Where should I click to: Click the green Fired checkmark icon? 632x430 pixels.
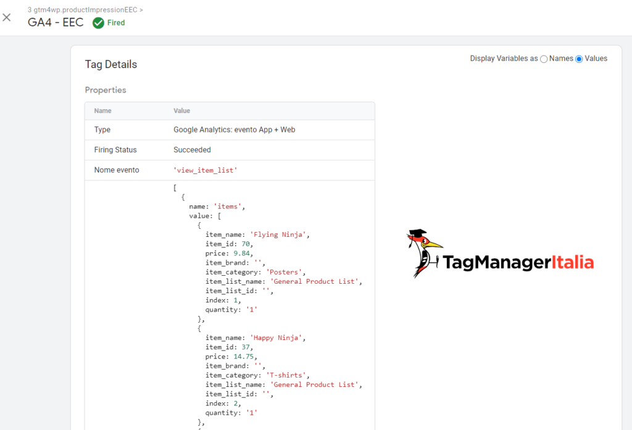click(98, 23)
